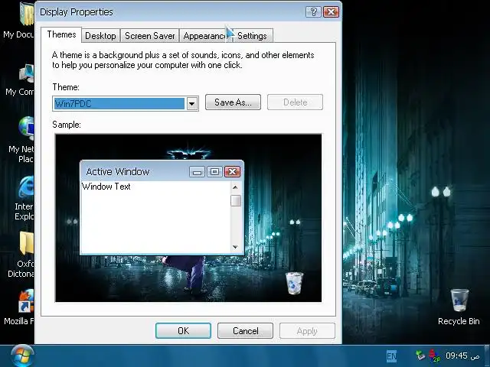The width and height of the screenshot is (490, 367).
Task: Click the sample window maximize icon
Action: (x=214, y=171)
